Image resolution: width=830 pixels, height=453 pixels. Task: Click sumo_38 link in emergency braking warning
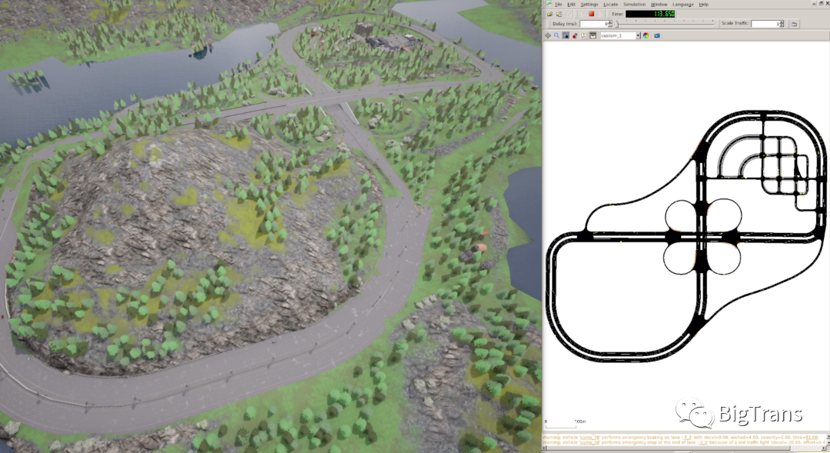pos(589,437)
